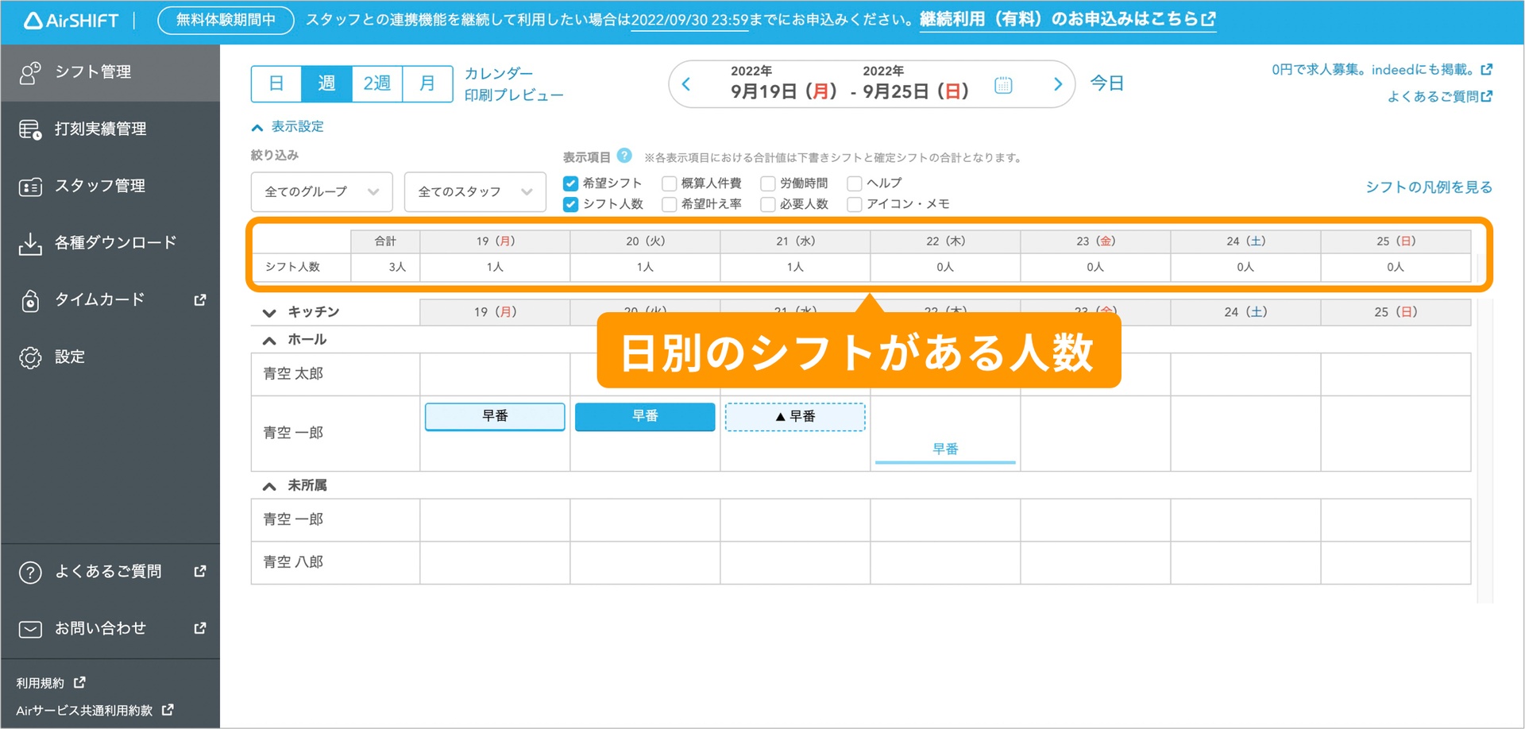Open the 全てのグループ dropdown

tap(321, 191)
